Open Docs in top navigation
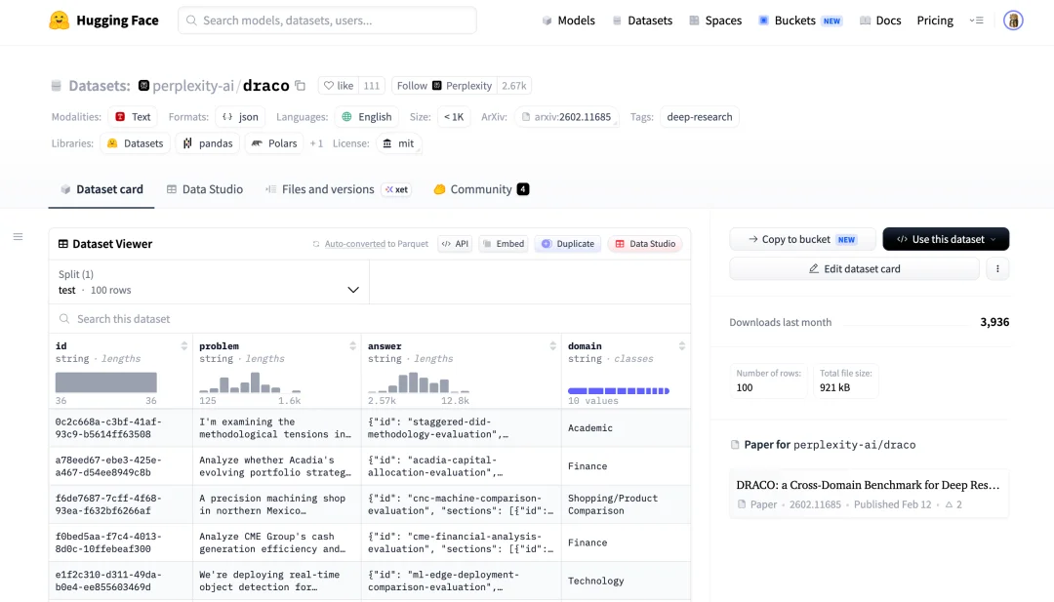The image size is (1054, 602). pos(880,20)
